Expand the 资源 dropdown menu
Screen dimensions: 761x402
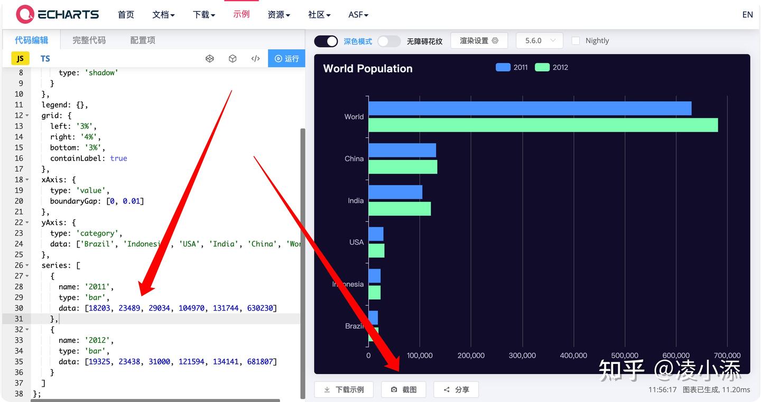(279, 14)
